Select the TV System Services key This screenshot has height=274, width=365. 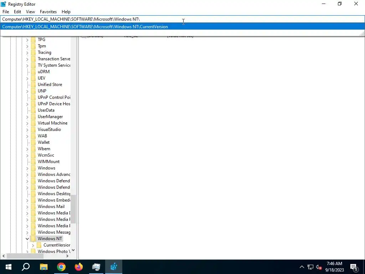click(54, 65)
